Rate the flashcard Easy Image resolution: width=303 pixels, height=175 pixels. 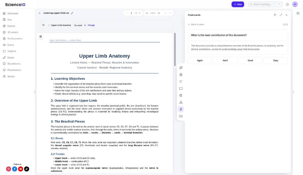276,60
